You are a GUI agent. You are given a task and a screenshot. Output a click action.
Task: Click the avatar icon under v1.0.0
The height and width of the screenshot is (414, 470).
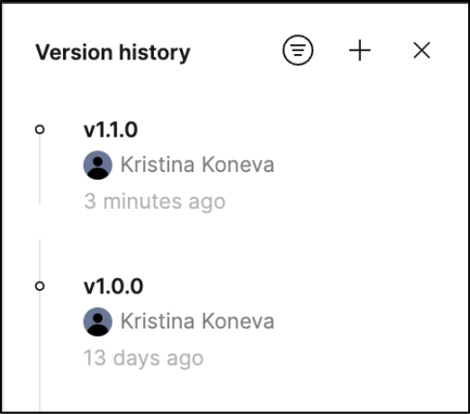[98, 321]
